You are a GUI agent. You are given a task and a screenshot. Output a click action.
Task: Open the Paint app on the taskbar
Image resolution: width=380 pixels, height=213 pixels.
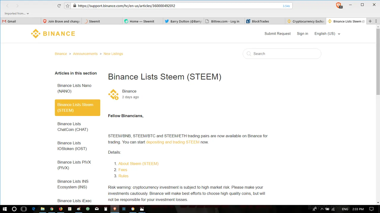coord(79,209)
